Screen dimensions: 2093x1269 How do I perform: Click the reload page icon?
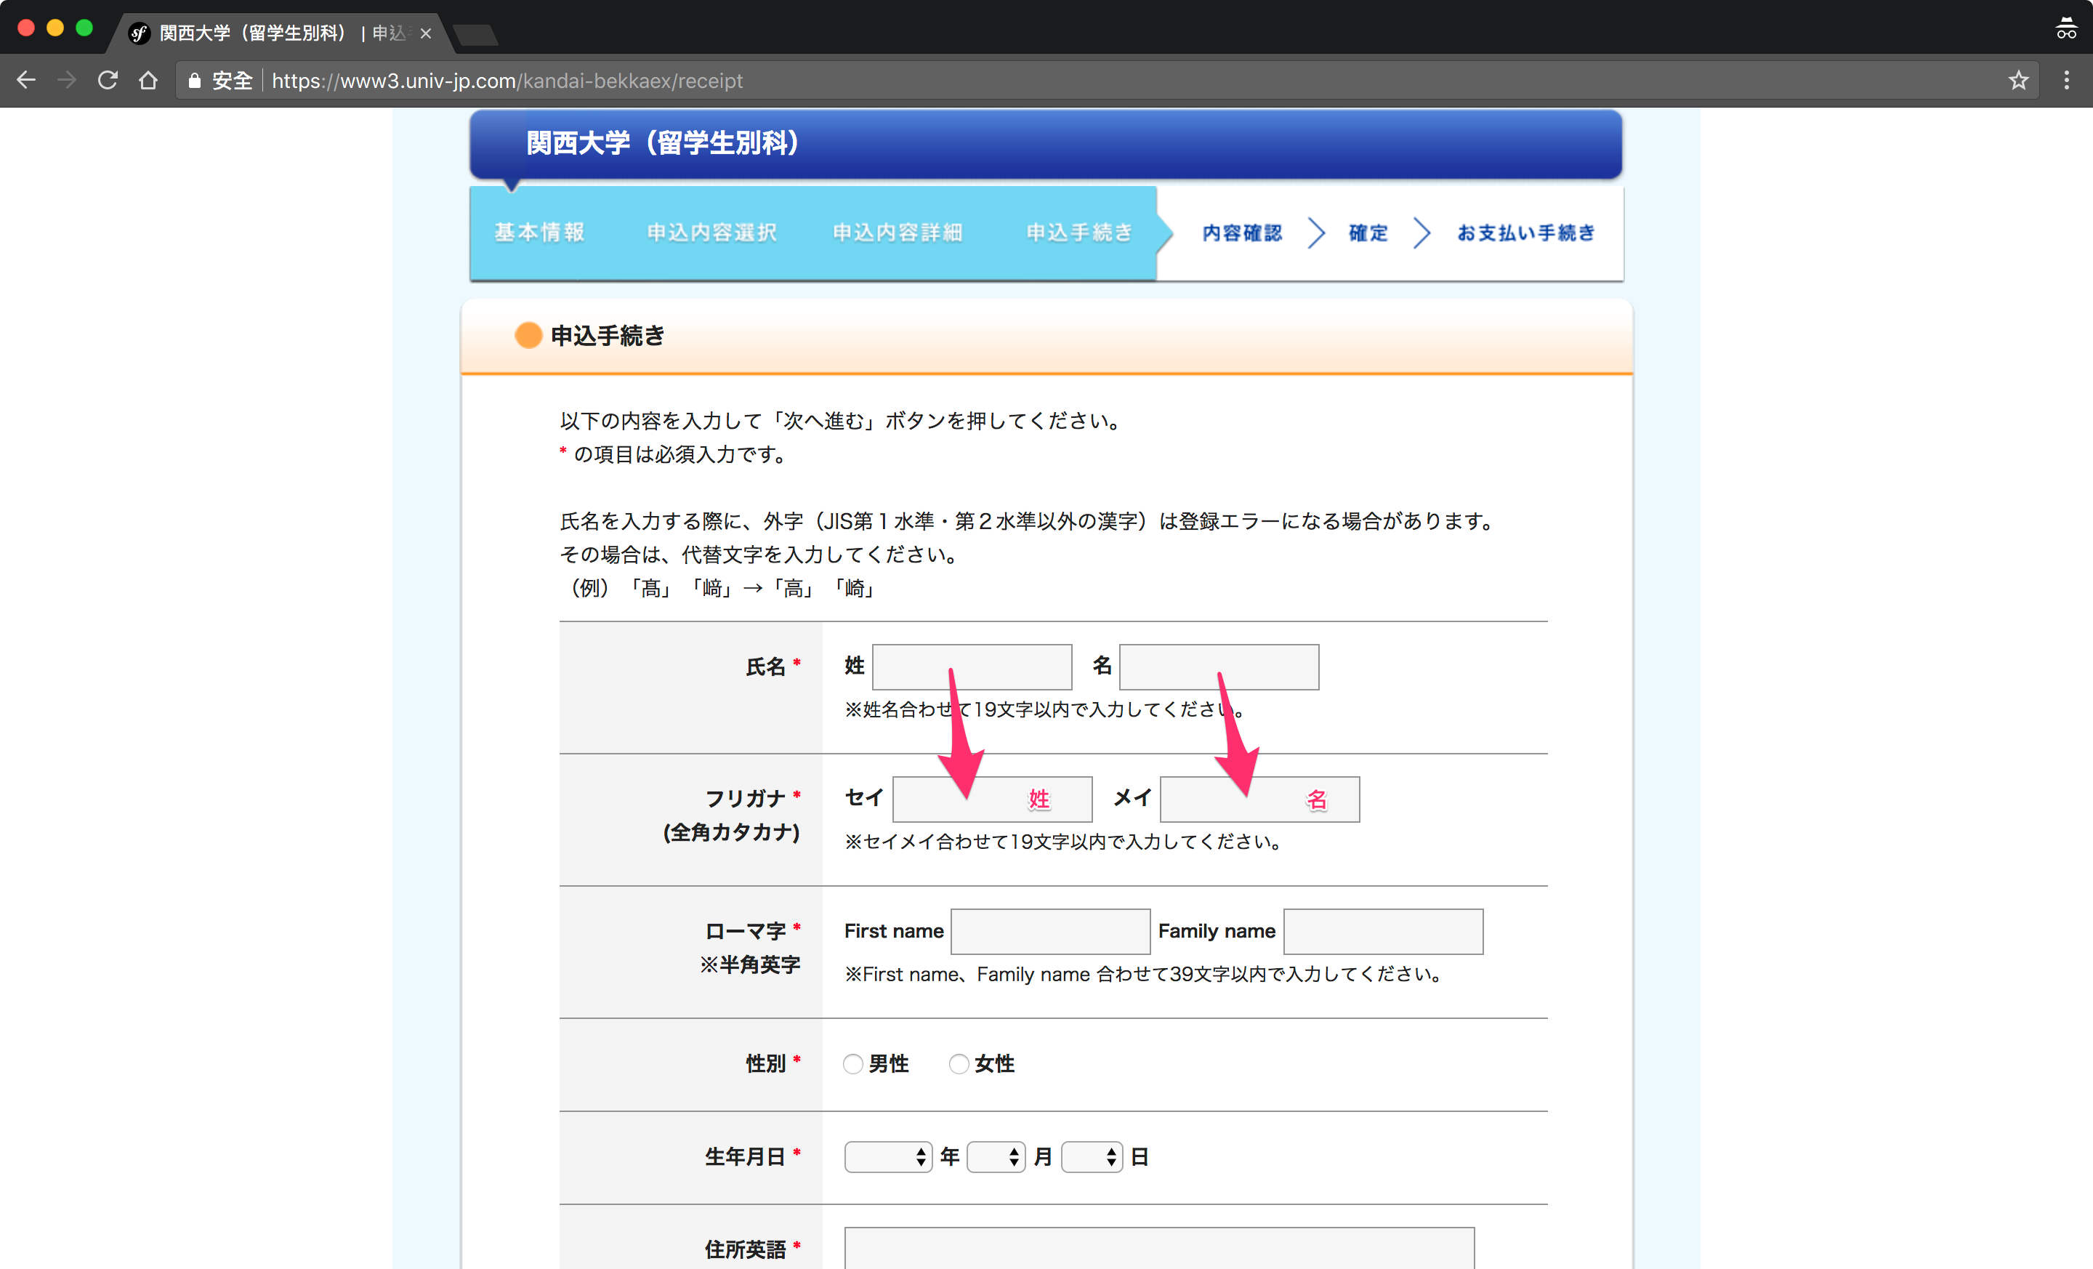click(x=107, y=81)
